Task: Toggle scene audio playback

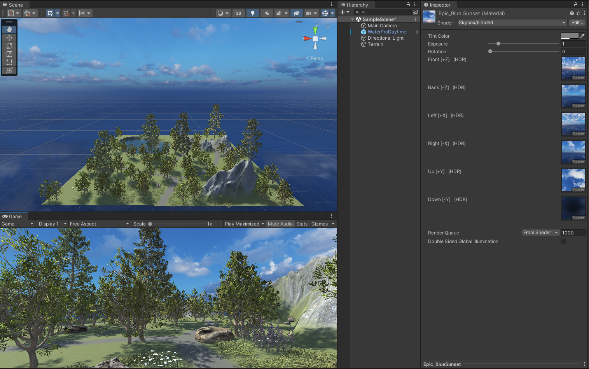Action: pos(266,13)
